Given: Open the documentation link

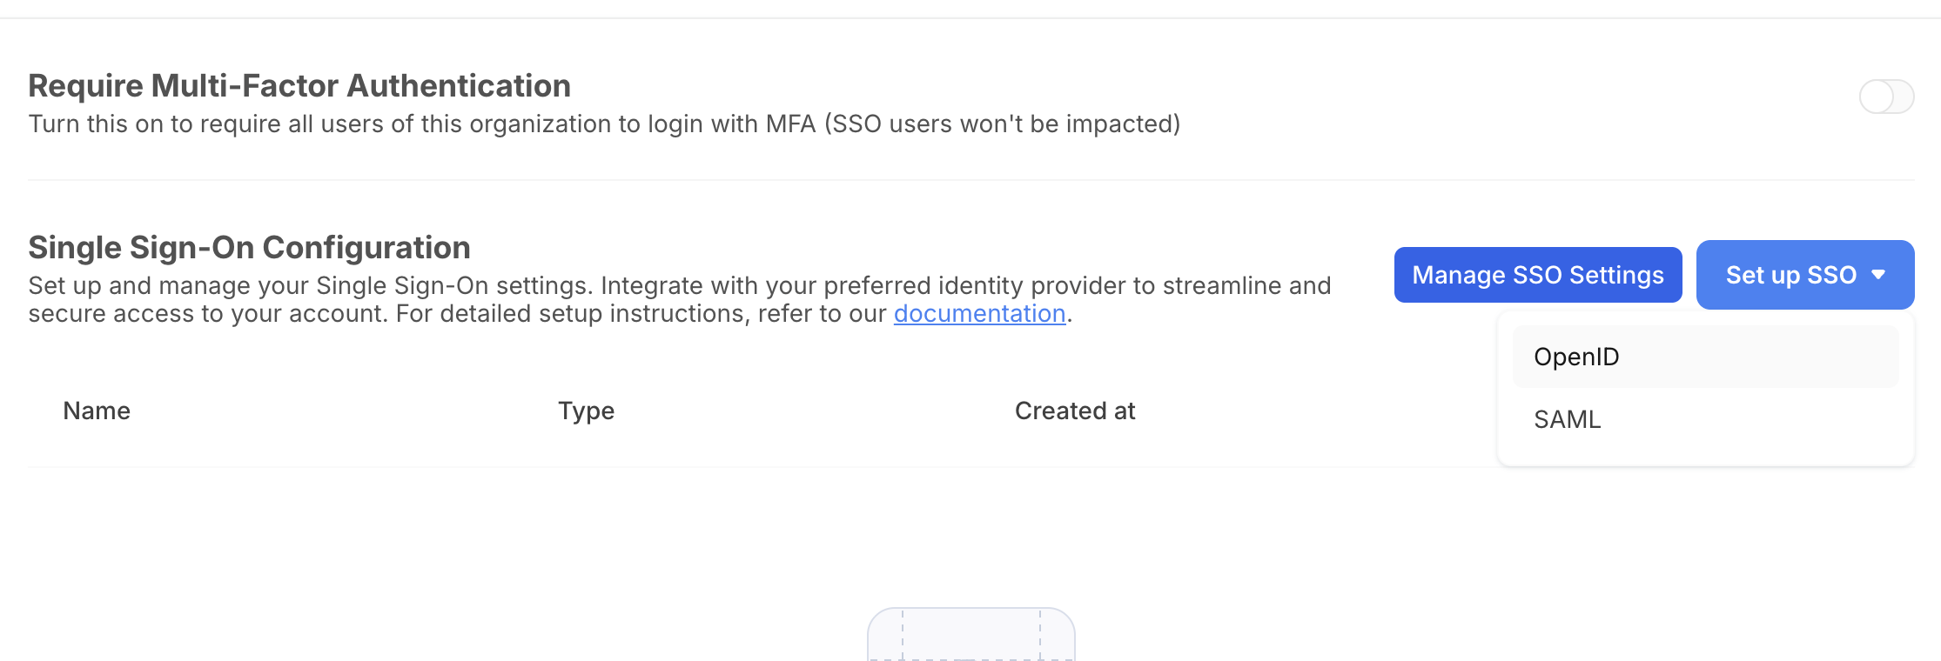Looking at the screenshot, I should tap(979, 313).
